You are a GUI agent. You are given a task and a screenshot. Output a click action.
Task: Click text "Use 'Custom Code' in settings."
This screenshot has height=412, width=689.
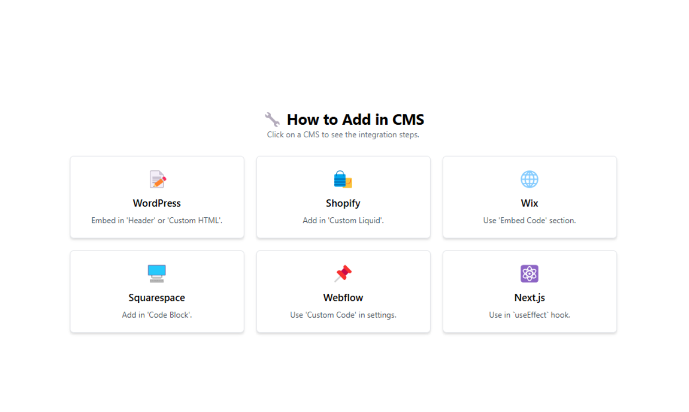pyautogui.click(x=343, y=315)
